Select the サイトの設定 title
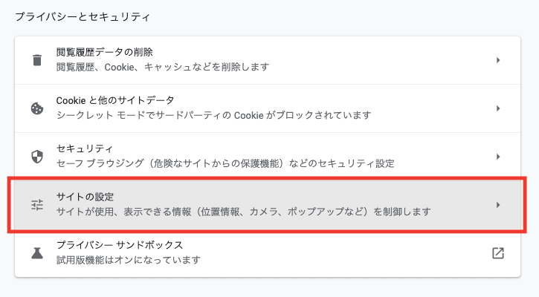 click(x=85, y=197)
